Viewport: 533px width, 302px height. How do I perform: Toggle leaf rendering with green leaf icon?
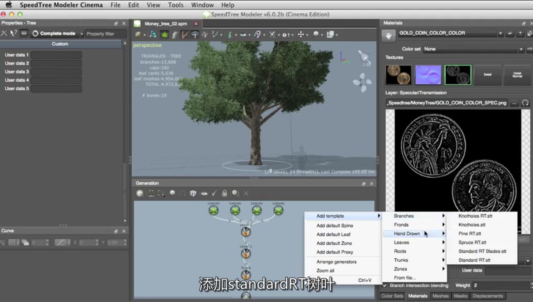point(164,34)
